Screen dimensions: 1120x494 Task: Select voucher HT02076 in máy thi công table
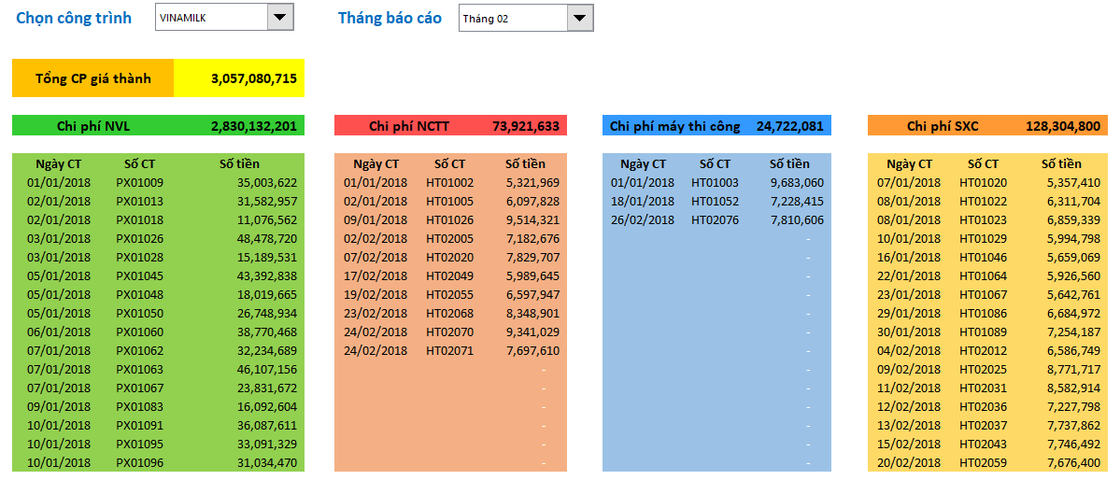715,220
